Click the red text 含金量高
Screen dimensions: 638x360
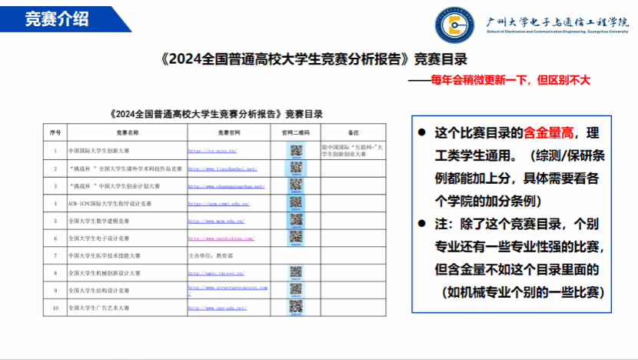pos(549,133)
